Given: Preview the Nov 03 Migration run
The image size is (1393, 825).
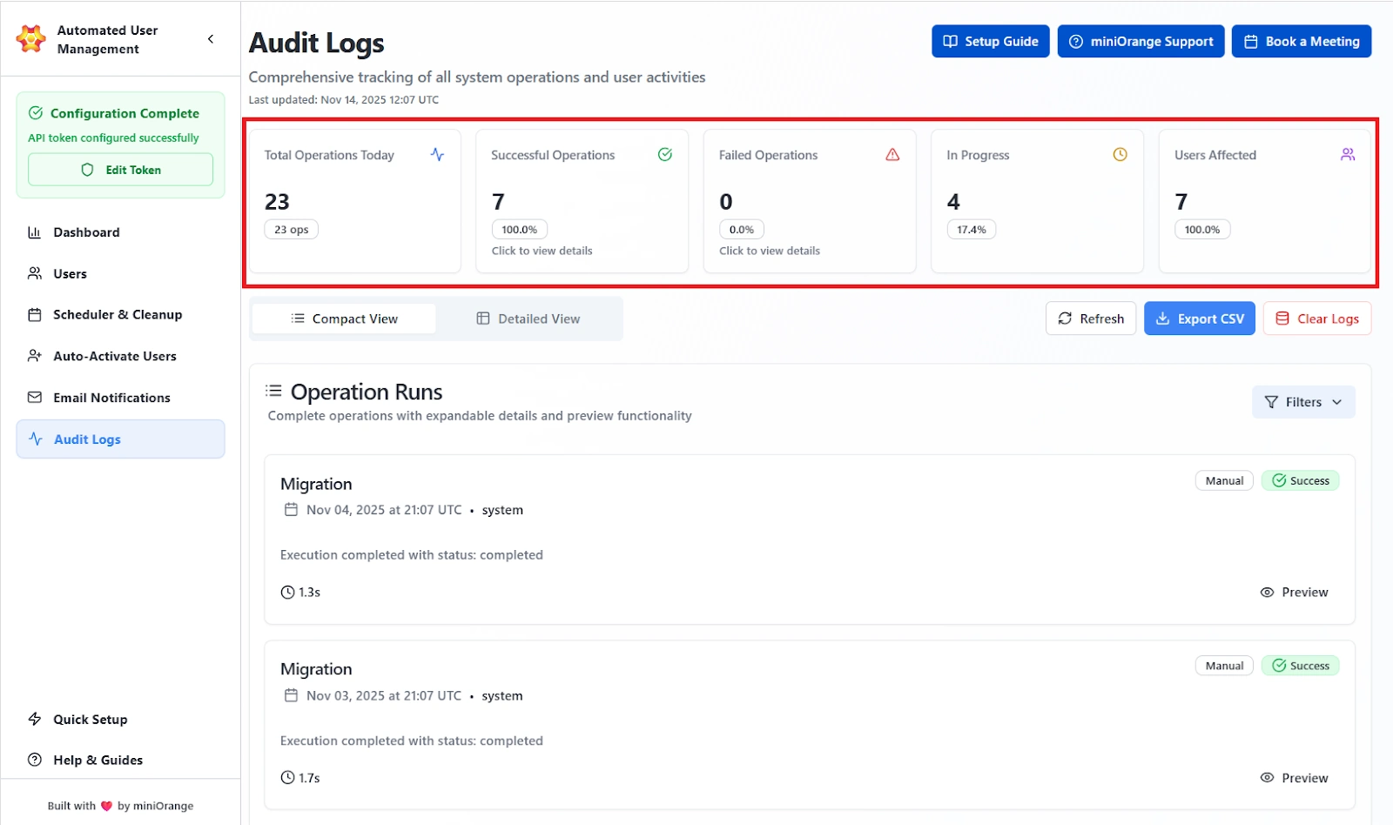Looking at the screenshot, I should tap(1295, 777).
